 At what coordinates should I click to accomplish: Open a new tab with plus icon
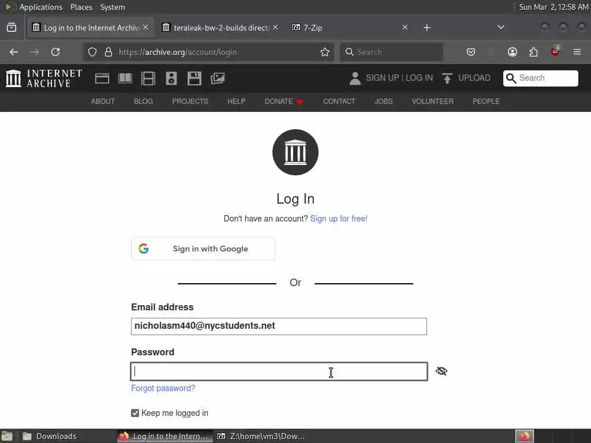coord(427,28)
